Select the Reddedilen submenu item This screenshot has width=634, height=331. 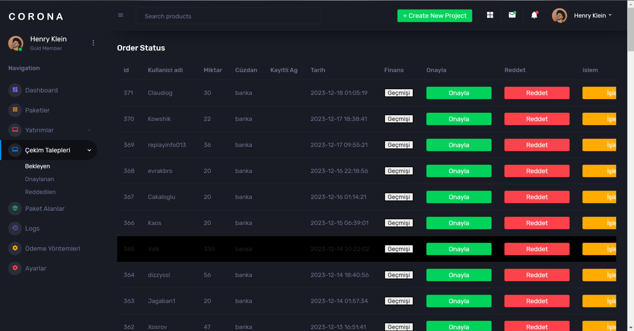[x=40, y=192]
